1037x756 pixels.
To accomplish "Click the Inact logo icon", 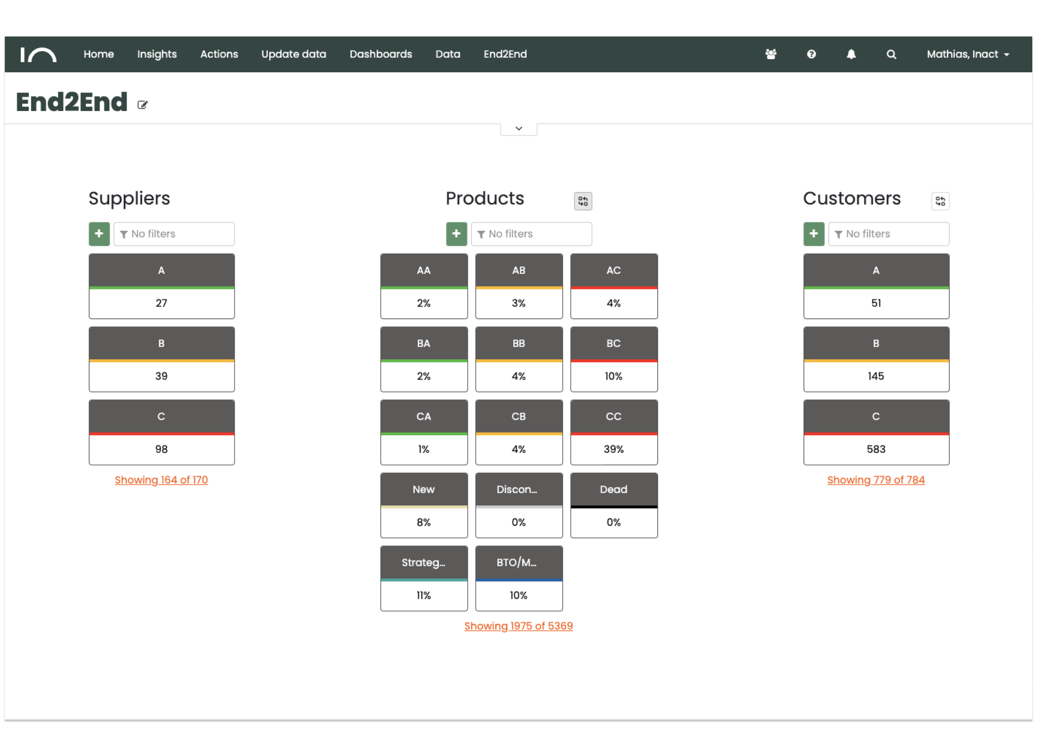I will pos(38,54).
